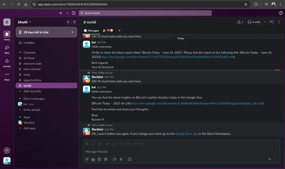Viewport: 285px width, 169px height.
Task: Open the 28 days left in trial banner
Action: coord(46,32)
